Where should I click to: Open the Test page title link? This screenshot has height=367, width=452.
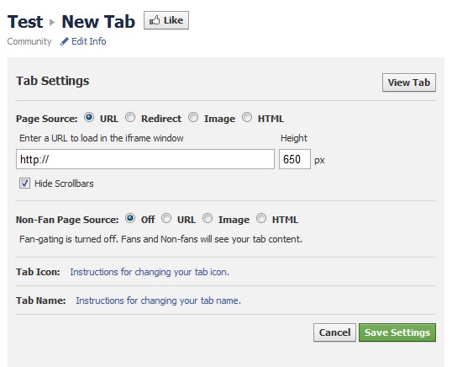click(x=25, y=22)
